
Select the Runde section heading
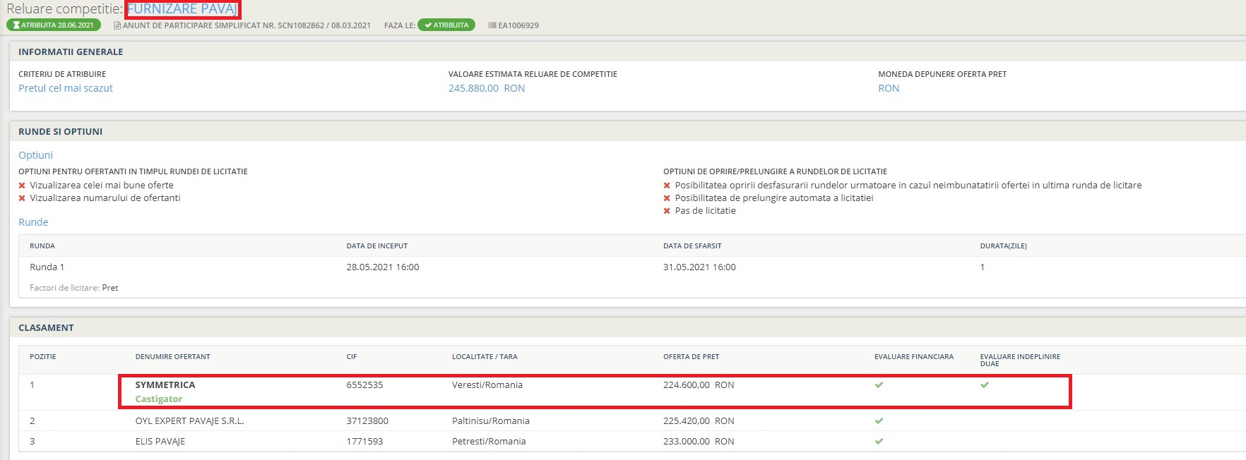coord(33,222)
